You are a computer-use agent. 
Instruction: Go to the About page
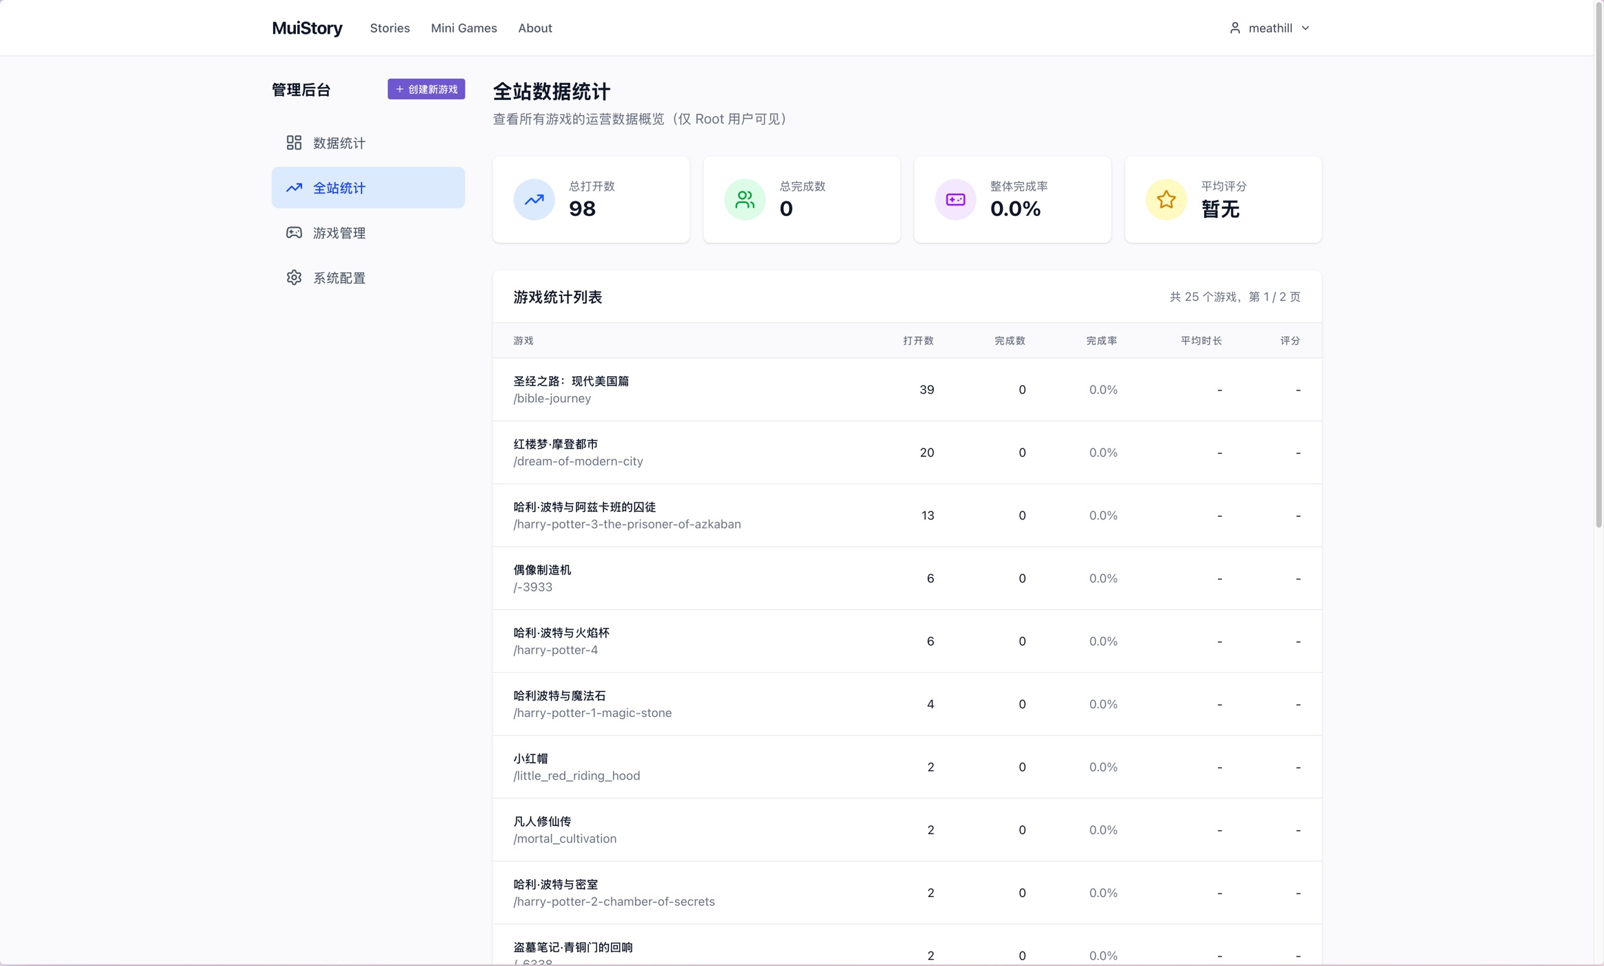[x=534, y=28]
